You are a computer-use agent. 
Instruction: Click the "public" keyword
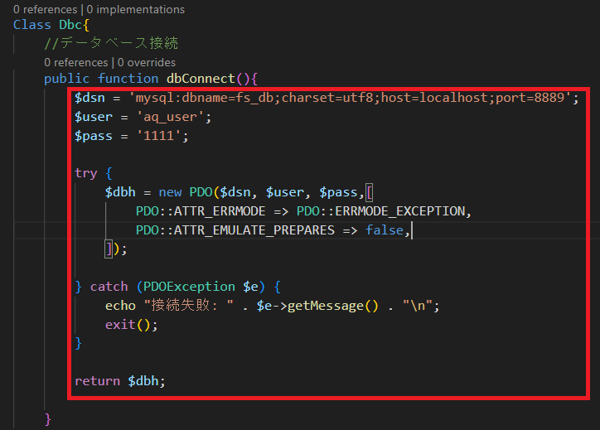point(66,79)
